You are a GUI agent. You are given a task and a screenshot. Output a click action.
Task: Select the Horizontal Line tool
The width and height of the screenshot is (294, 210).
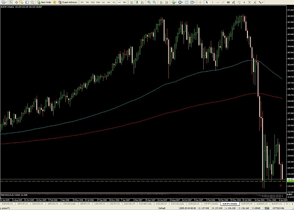point(218,2)
